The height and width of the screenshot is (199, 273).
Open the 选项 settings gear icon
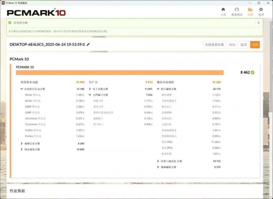(261, 10)
